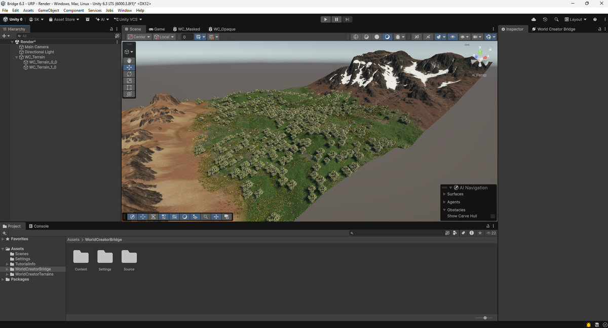Image resolution: width=608 pixels, height=328 pixels.
Task: Toggle the Show Carve Hull checkbox
Action: tap(492, 216)
